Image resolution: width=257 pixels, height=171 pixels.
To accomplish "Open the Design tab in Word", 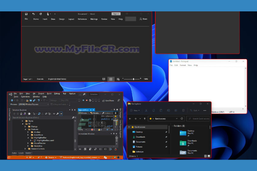I will (x=62, y=19).
